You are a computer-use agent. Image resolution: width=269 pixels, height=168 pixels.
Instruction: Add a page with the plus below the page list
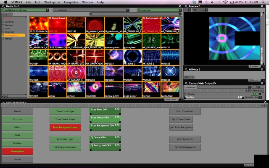tap(3, 96)
